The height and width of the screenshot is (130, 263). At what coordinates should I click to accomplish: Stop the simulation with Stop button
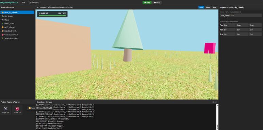click(157, 2)
